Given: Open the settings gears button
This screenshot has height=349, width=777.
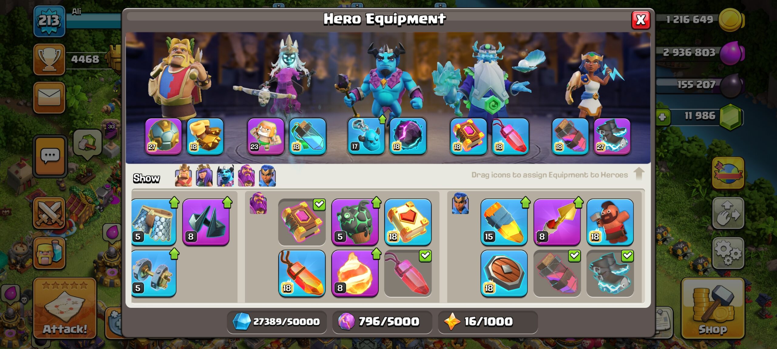Looking at the screenshot, I should pyautogui.click(x=728, y=253).
